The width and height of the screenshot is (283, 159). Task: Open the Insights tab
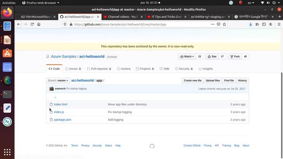(206, 69)
